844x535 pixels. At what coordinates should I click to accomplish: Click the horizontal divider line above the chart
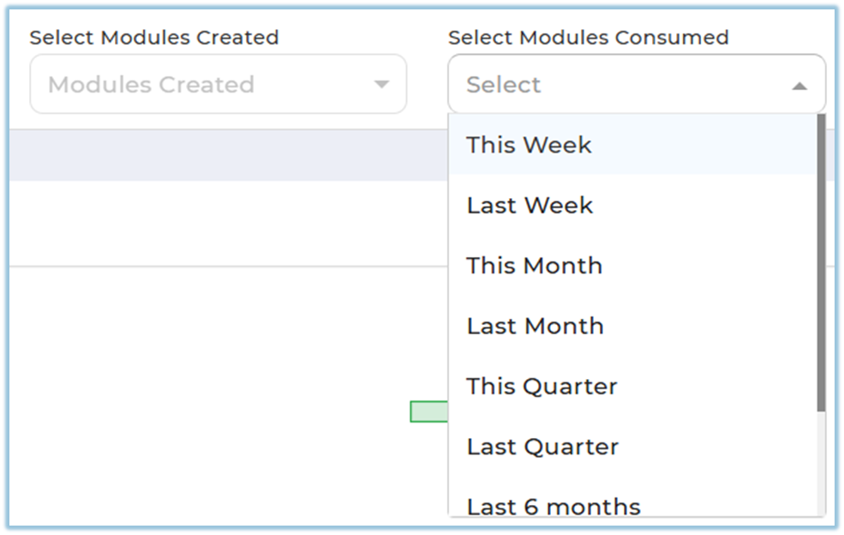tap(223, 267)
